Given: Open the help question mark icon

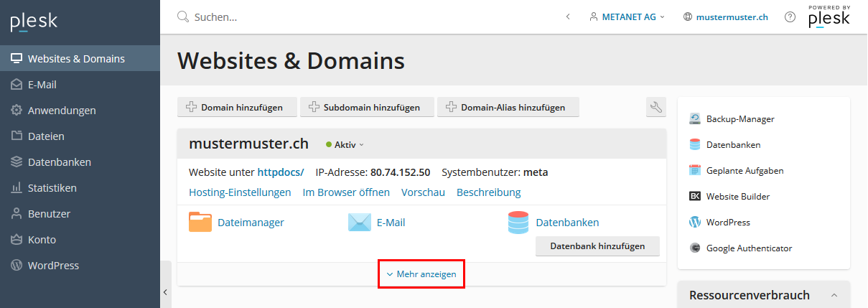Looking at the screenshot, I should click(790, 17).
